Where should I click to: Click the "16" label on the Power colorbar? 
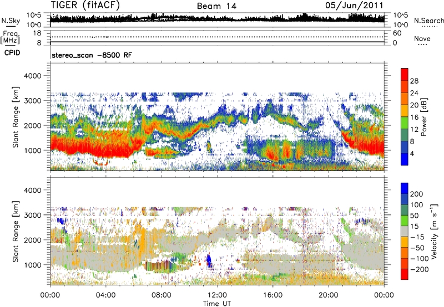click(414, 117)
